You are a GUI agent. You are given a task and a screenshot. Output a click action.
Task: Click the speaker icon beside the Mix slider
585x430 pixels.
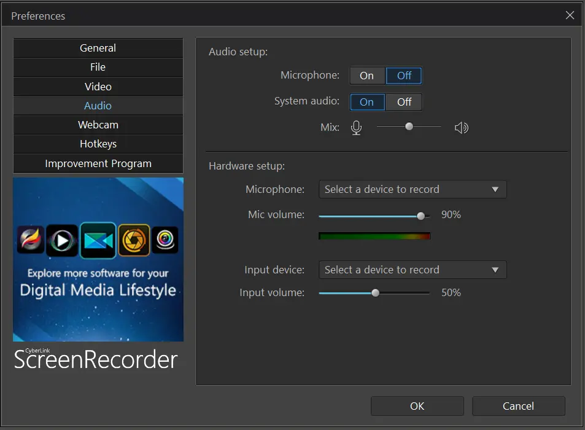click(x=462, y=127)
